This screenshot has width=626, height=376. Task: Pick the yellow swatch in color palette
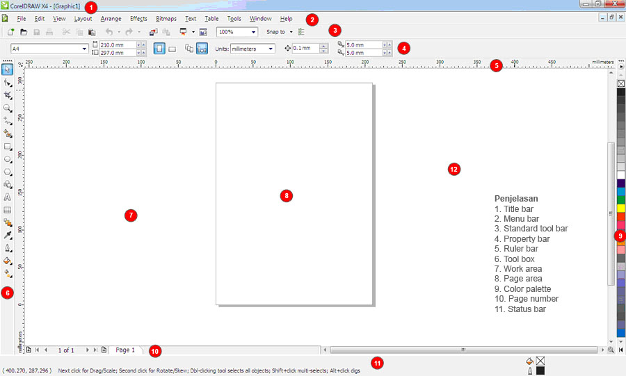[x=621, y=208]
